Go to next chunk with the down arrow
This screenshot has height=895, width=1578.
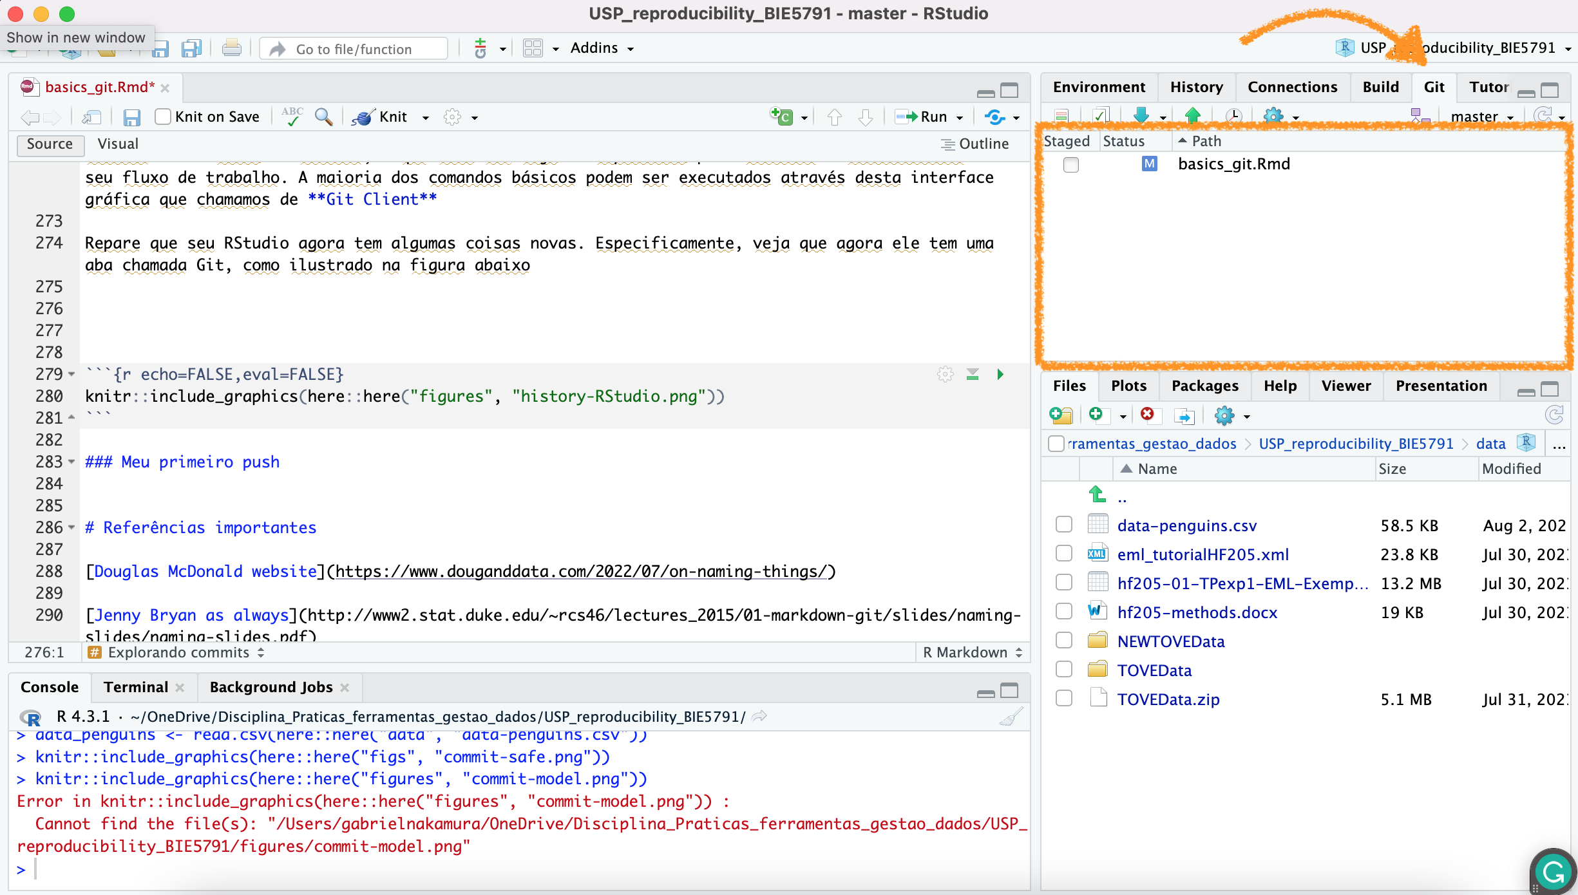(x=866, y=117)
